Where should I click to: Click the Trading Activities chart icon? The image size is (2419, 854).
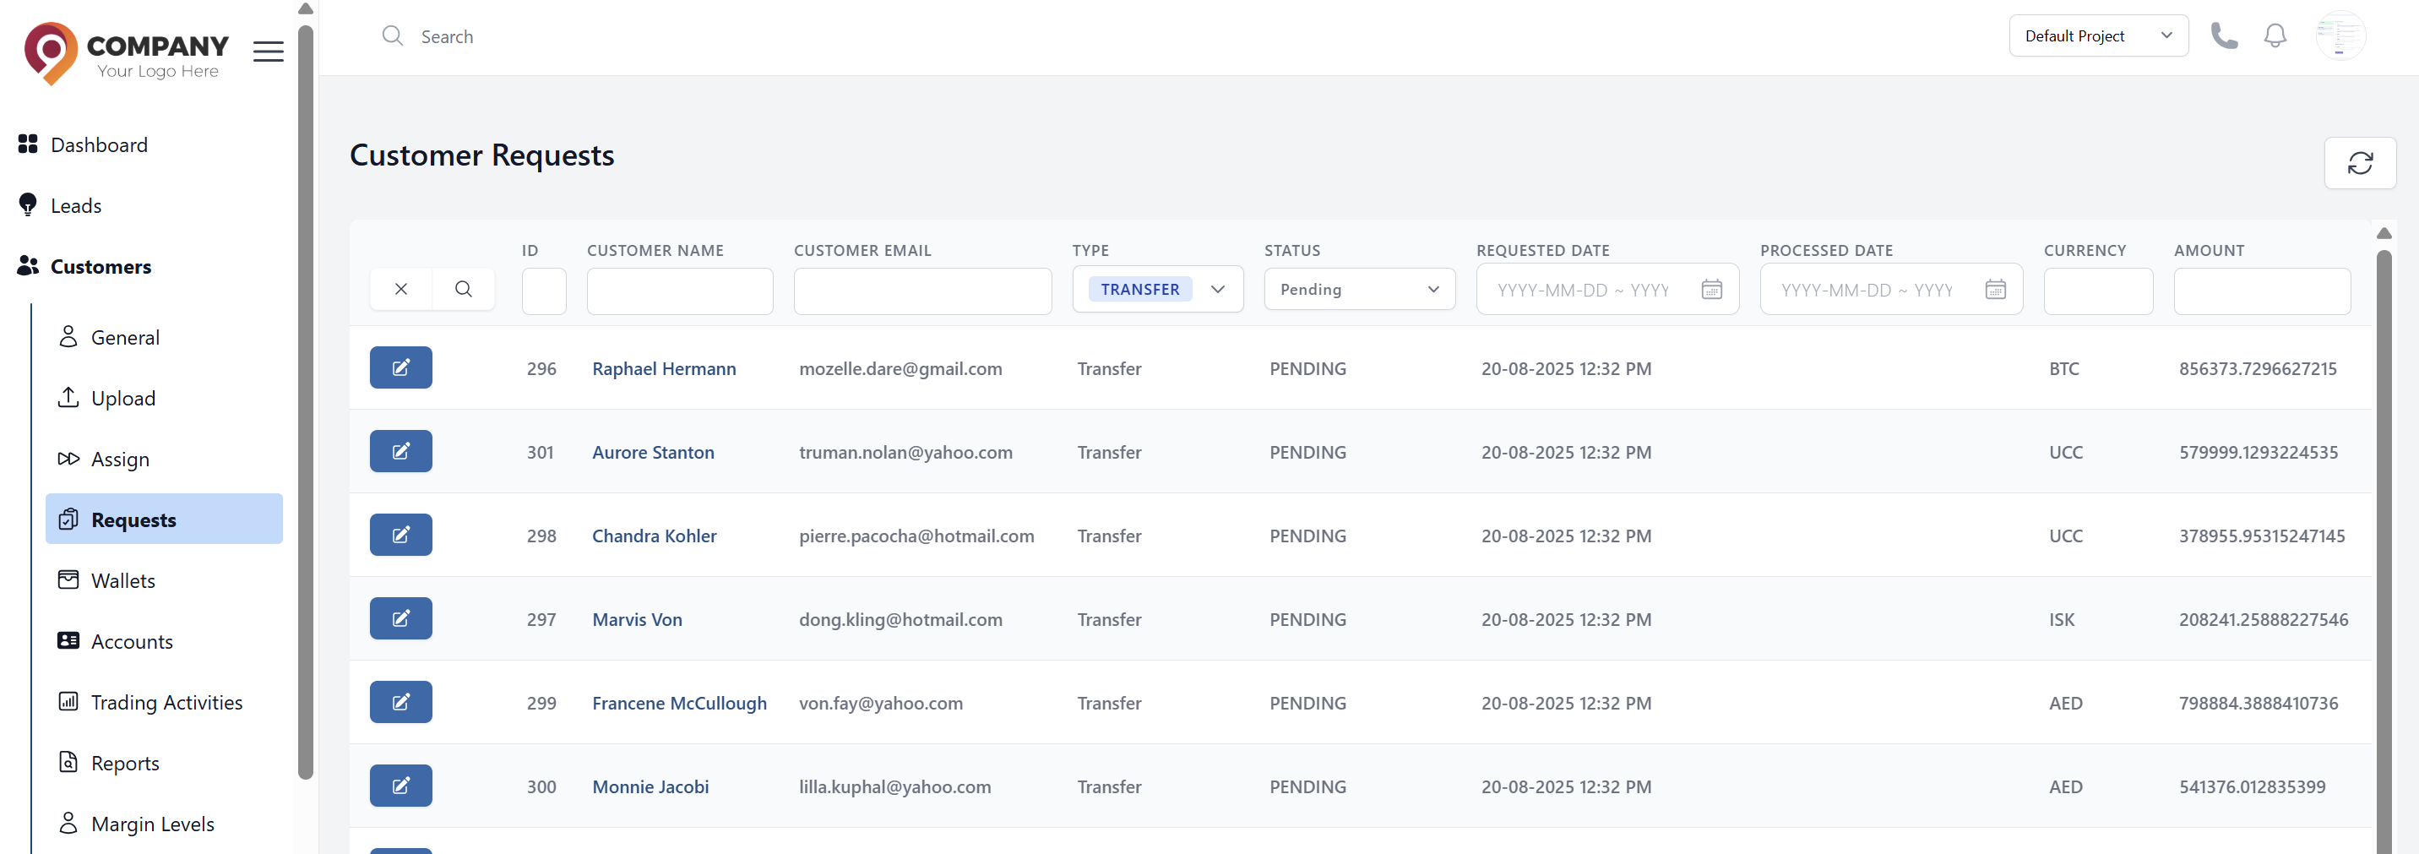pos(68,702)
